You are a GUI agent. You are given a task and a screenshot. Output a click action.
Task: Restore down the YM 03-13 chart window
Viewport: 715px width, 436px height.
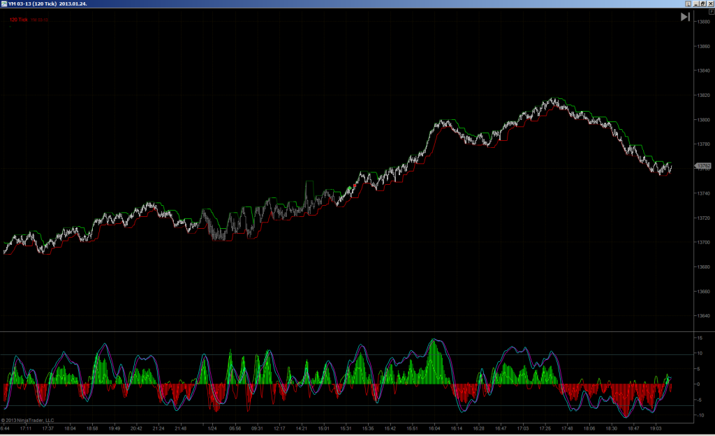(702, 3)
